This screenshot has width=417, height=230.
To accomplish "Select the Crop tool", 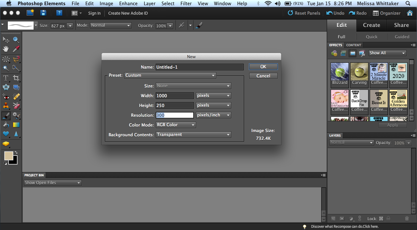I will click(x=16, y=78).
